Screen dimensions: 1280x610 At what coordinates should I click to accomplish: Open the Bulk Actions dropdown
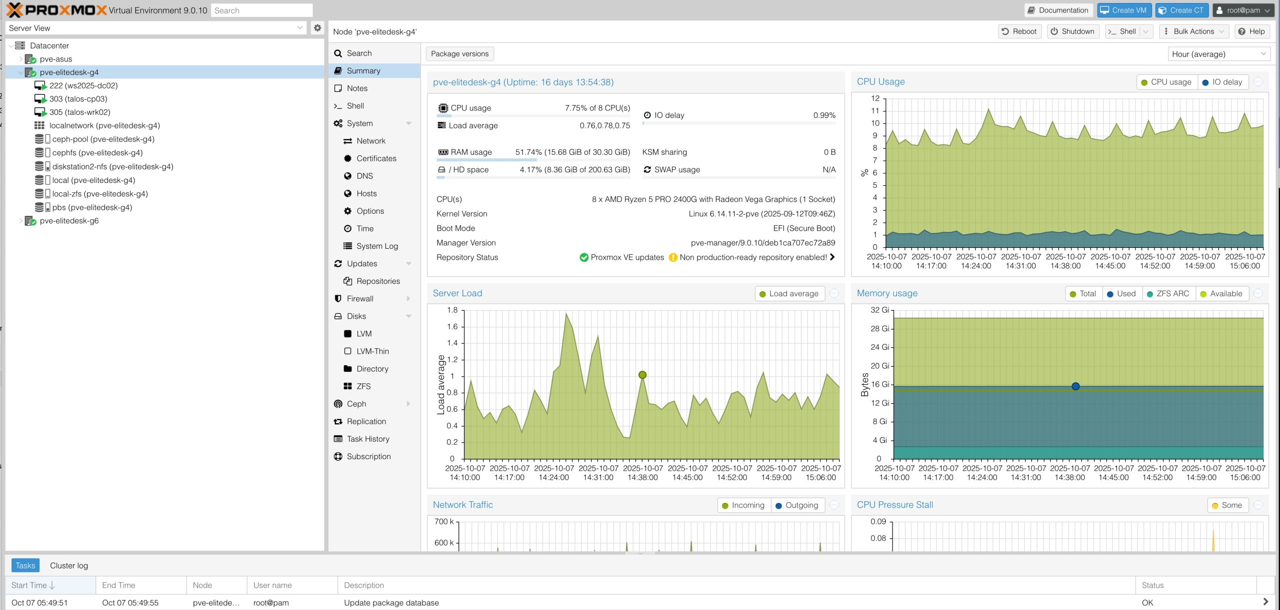[x=1193, y=31]
